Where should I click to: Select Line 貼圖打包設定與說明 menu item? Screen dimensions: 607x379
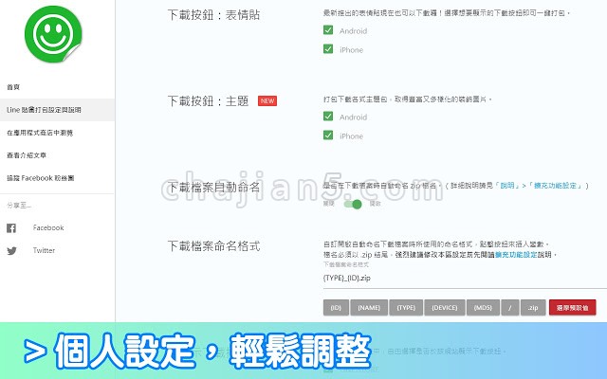[57, 110]
